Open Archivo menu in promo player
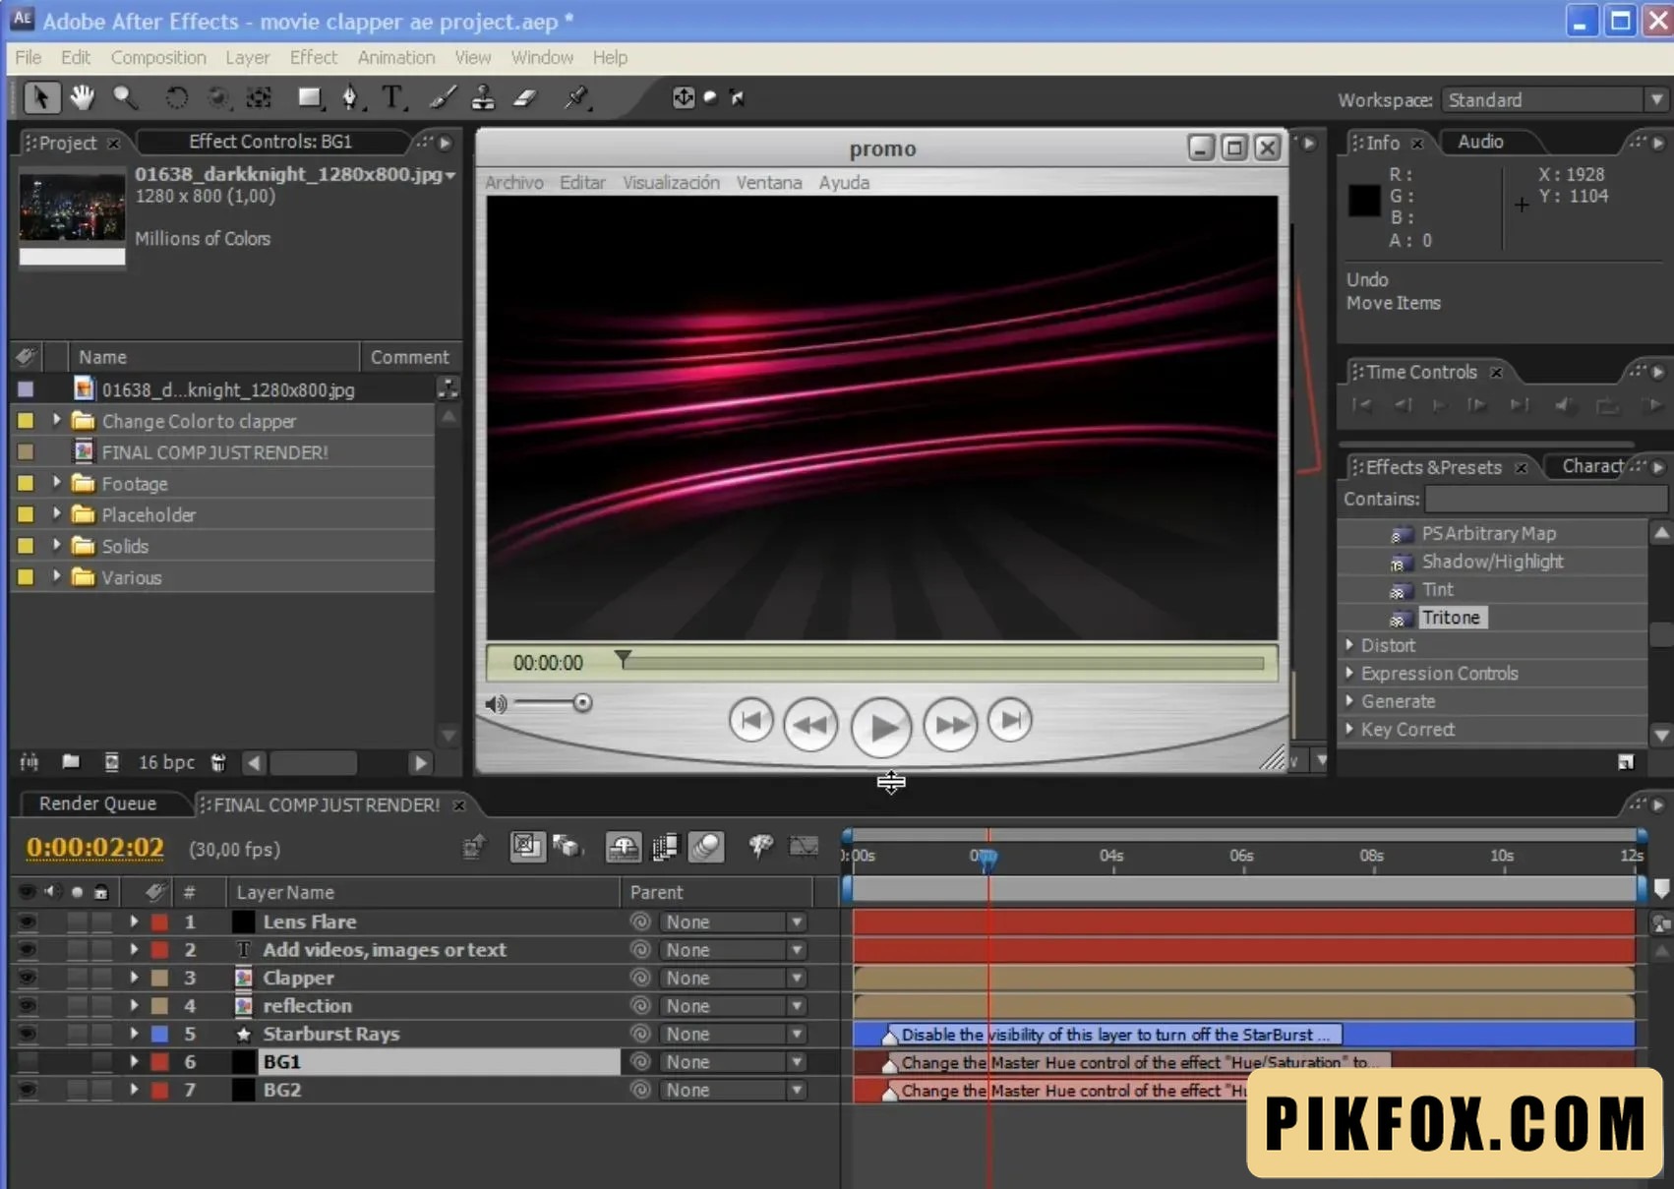Viewport: 1674px width, 1189px height. click(513, 183)
